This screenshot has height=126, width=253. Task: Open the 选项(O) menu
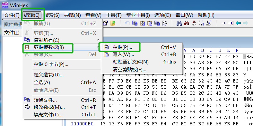tap(162, 15)
